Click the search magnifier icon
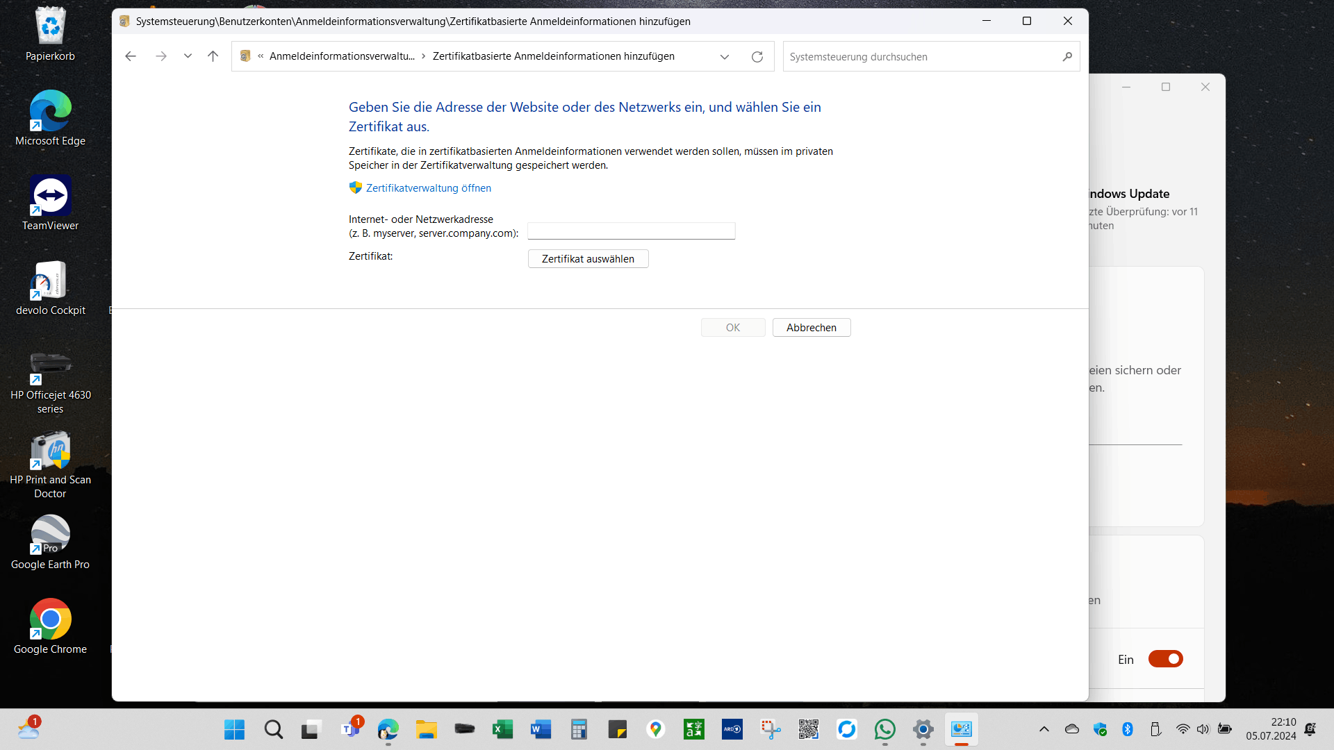The height and width of the screenshot is (750, 1334). [x=1067, y=57]
